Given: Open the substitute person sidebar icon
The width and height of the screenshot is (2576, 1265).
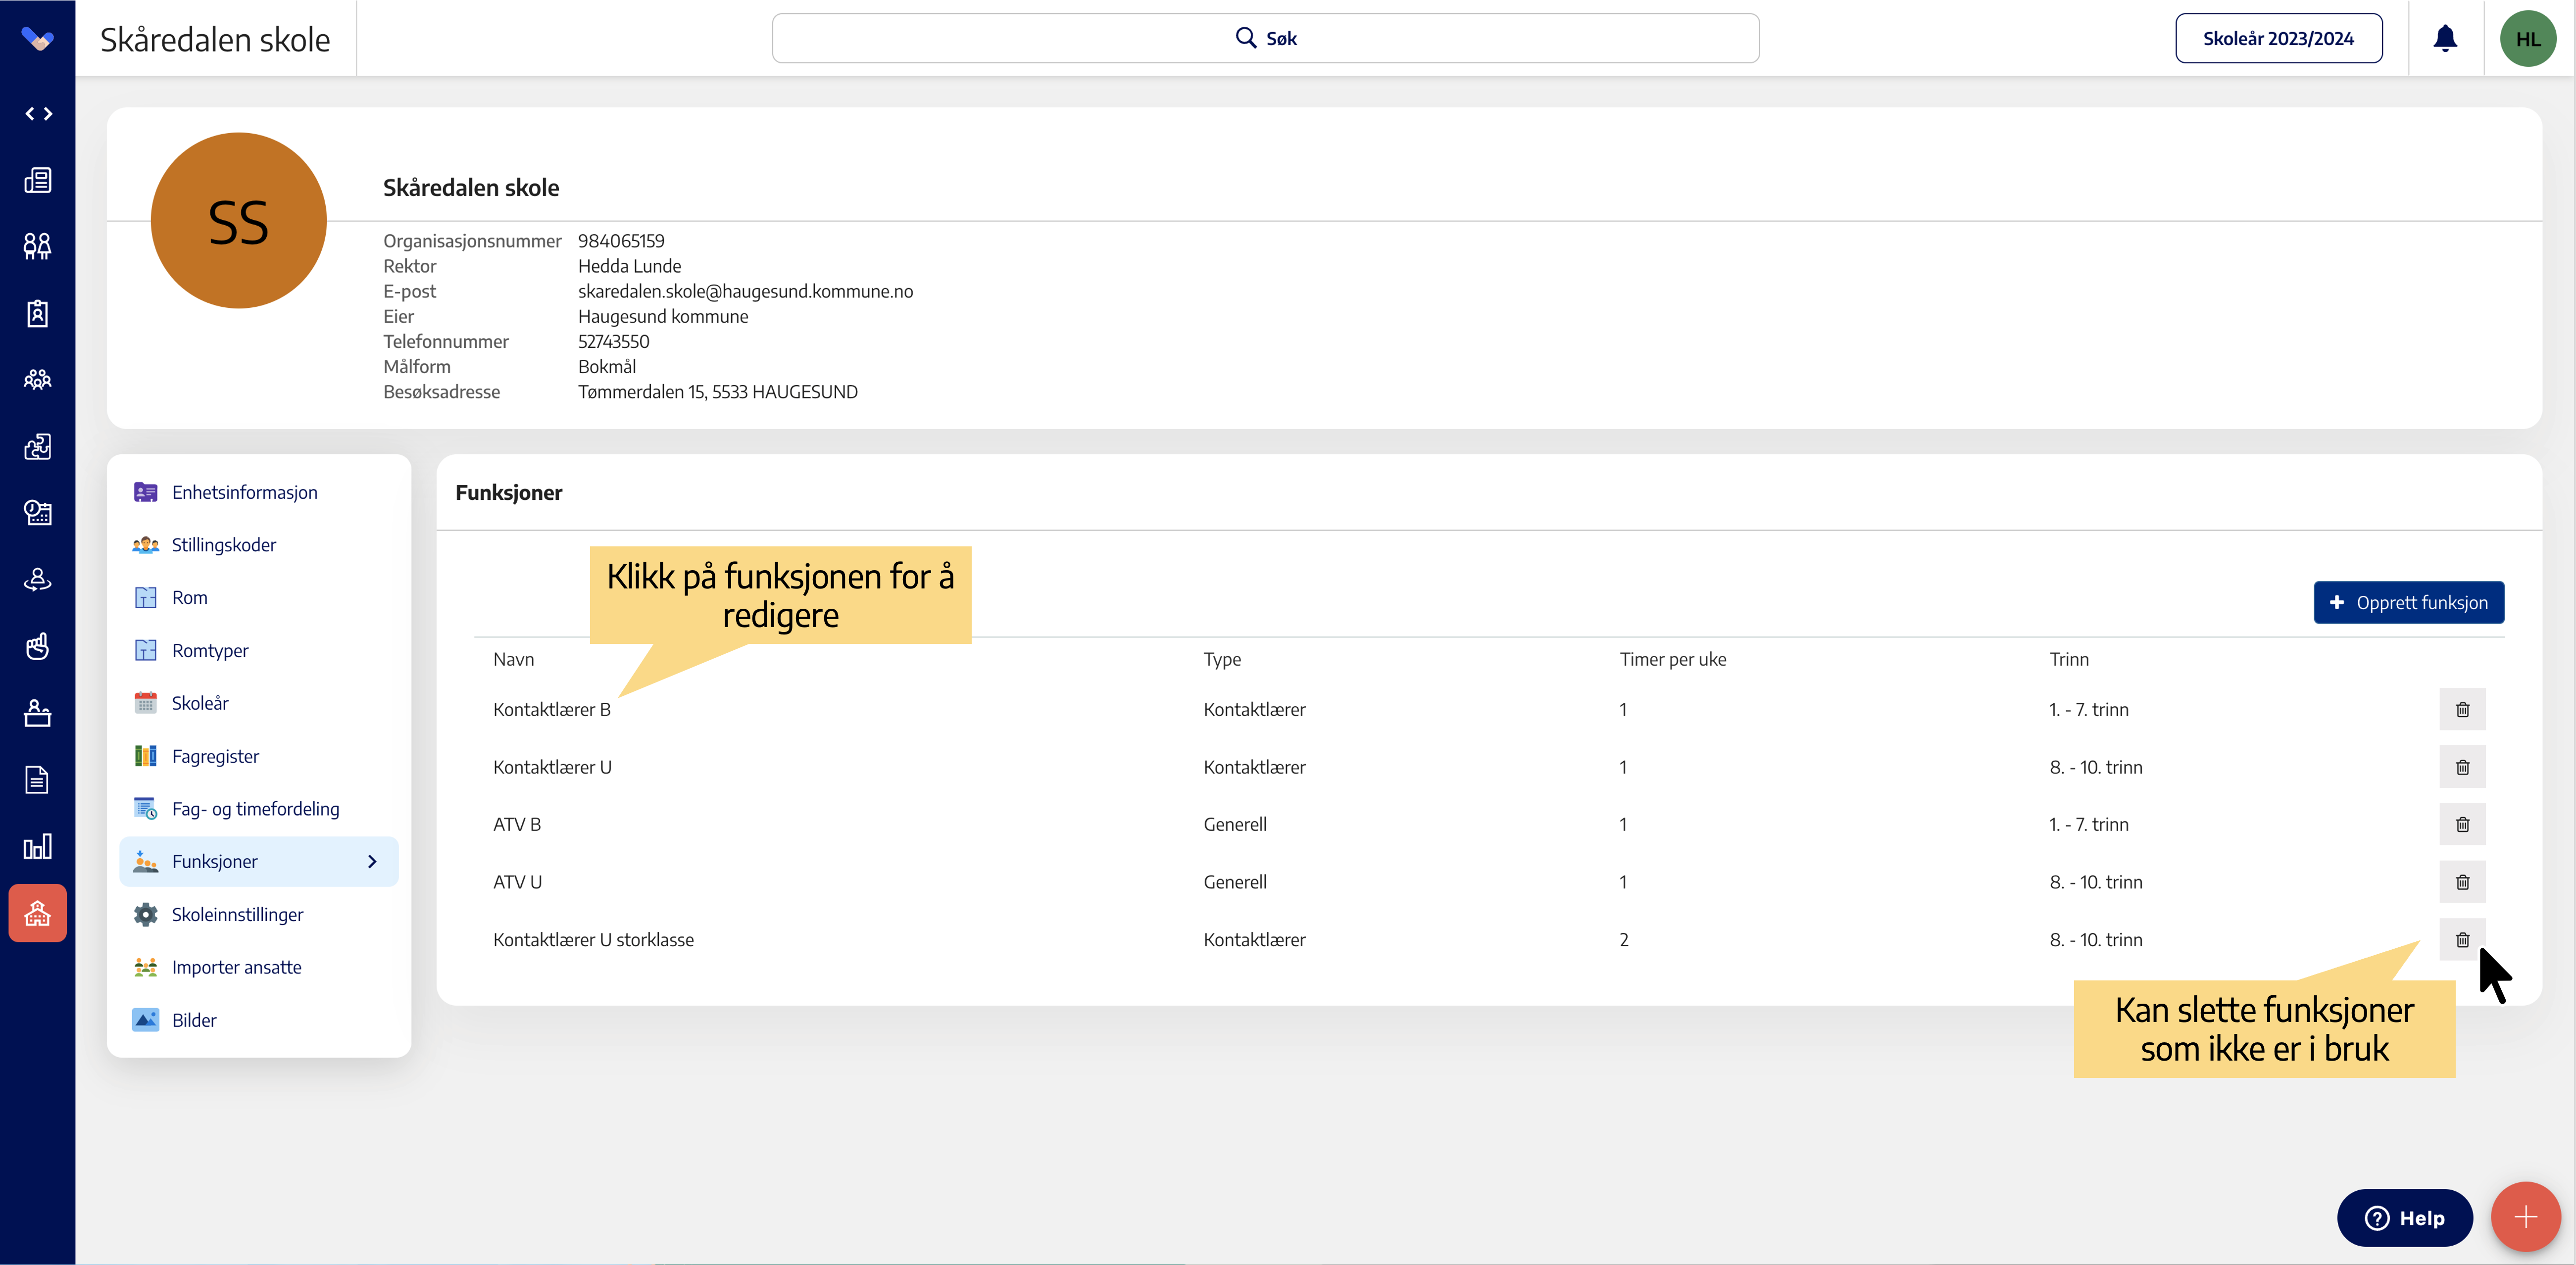Looking at the screenshot, I should pyautogui.click(x=38, y=580).
